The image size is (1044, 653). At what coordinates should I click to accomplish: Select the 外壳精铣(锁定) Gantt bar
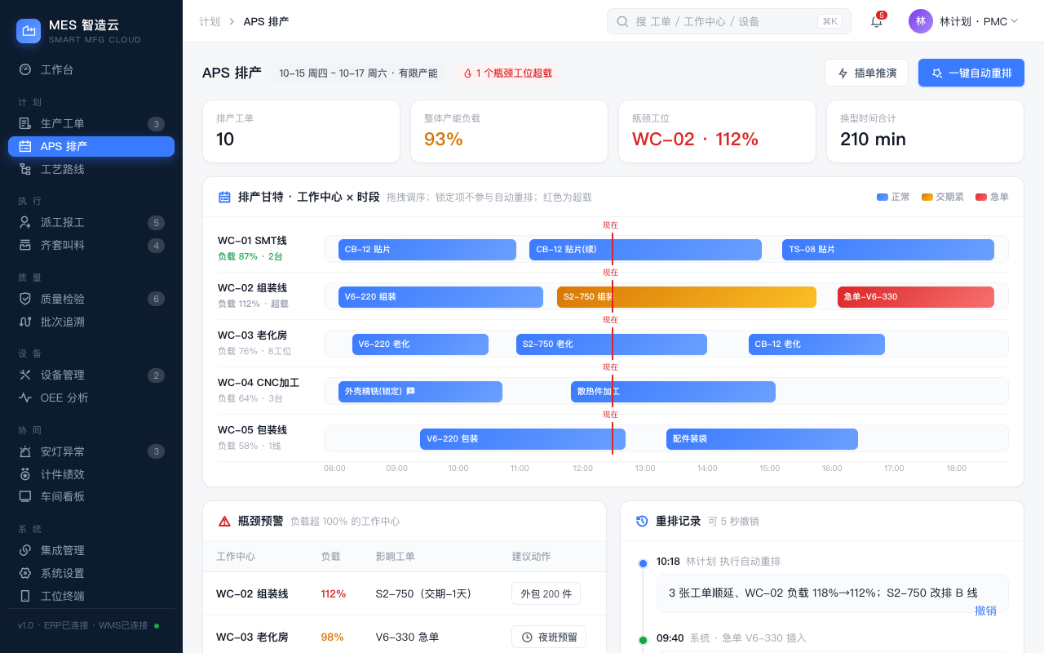(x=420, y=392)
